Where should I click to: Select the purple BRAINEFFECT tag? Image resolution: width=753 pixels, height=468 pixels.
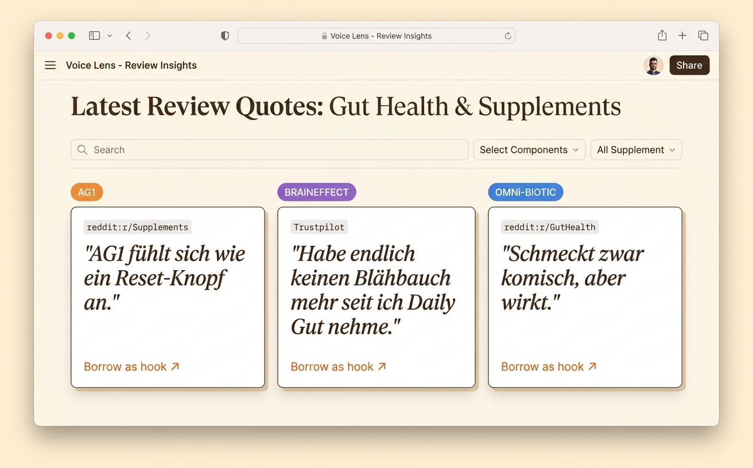click(x=317, y=192)
